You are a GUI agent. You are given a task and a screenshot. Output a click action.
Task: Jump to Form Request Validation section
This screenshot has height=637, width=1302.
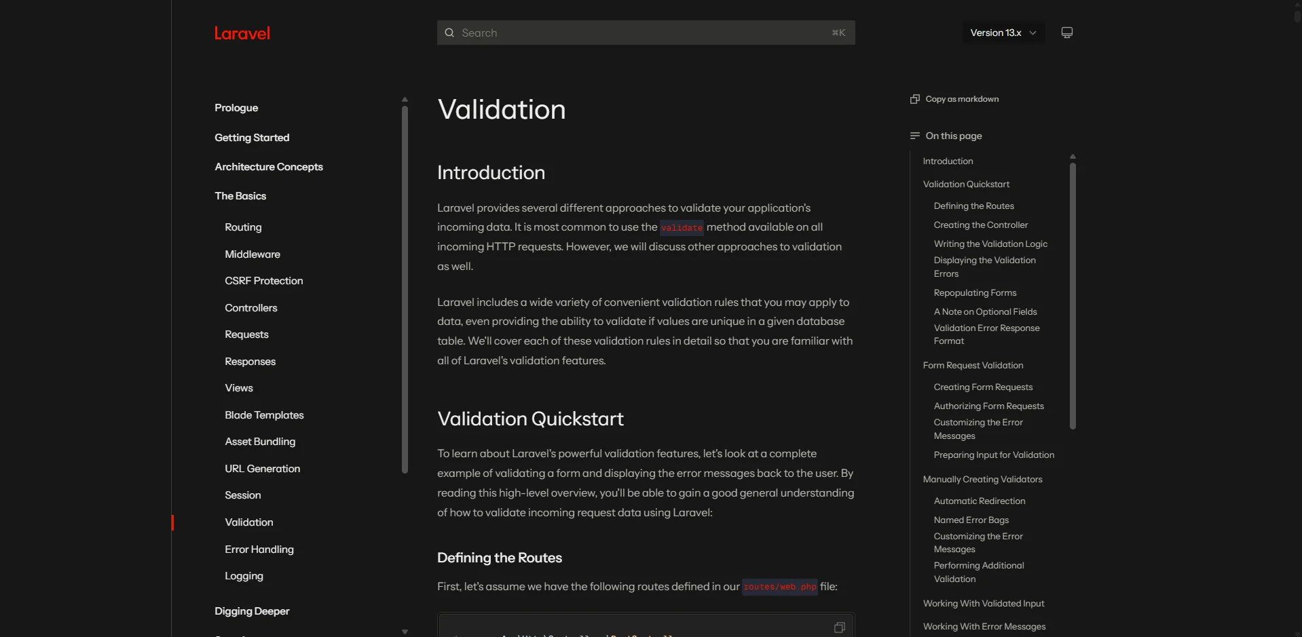pyautogui.click(x=973, y=366)
